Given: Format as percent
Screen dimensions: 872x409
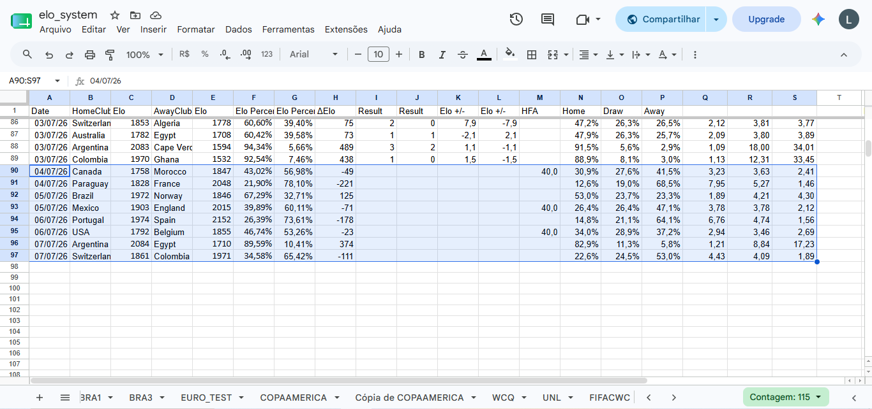Looking at the screenshot, I should click(x=205, y=54).
